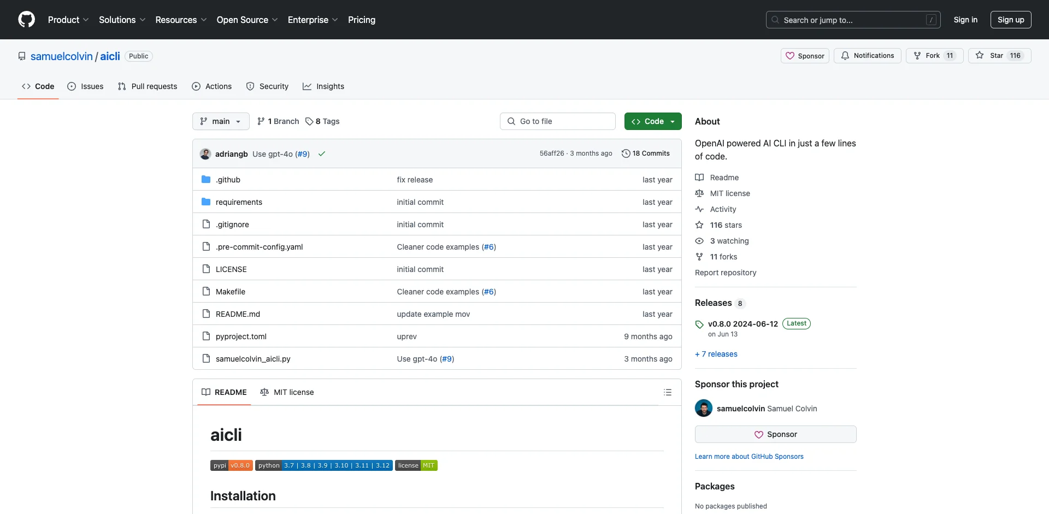The width and height of the screenshot is (1049, 514).
Task: Click Report repository link
Action: 726,273
